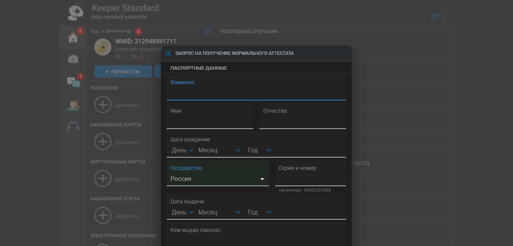Close the attestat request dialog with X
The height and width of the screenshot is (246, 513).
pyautogui.click(x=168, y=53)
